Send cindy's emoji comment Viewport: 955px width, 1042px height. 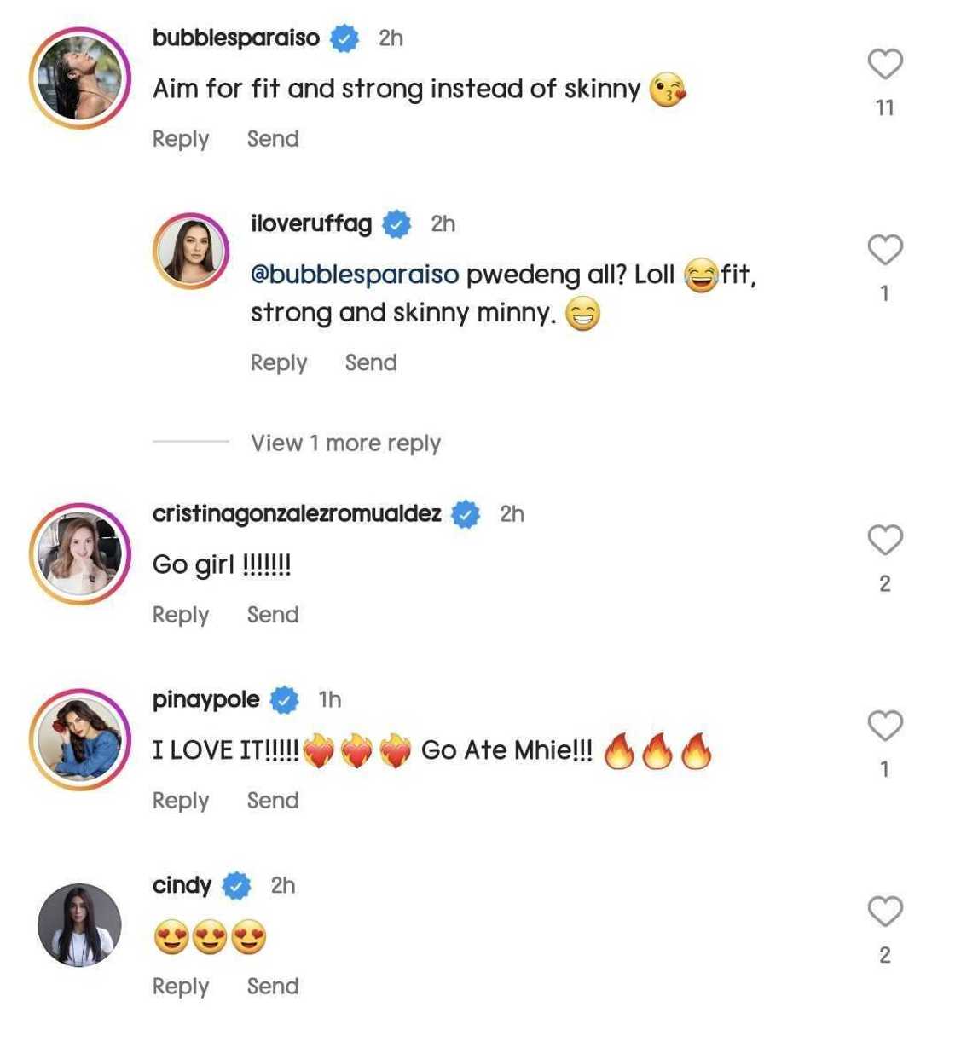tap(273, 987)
